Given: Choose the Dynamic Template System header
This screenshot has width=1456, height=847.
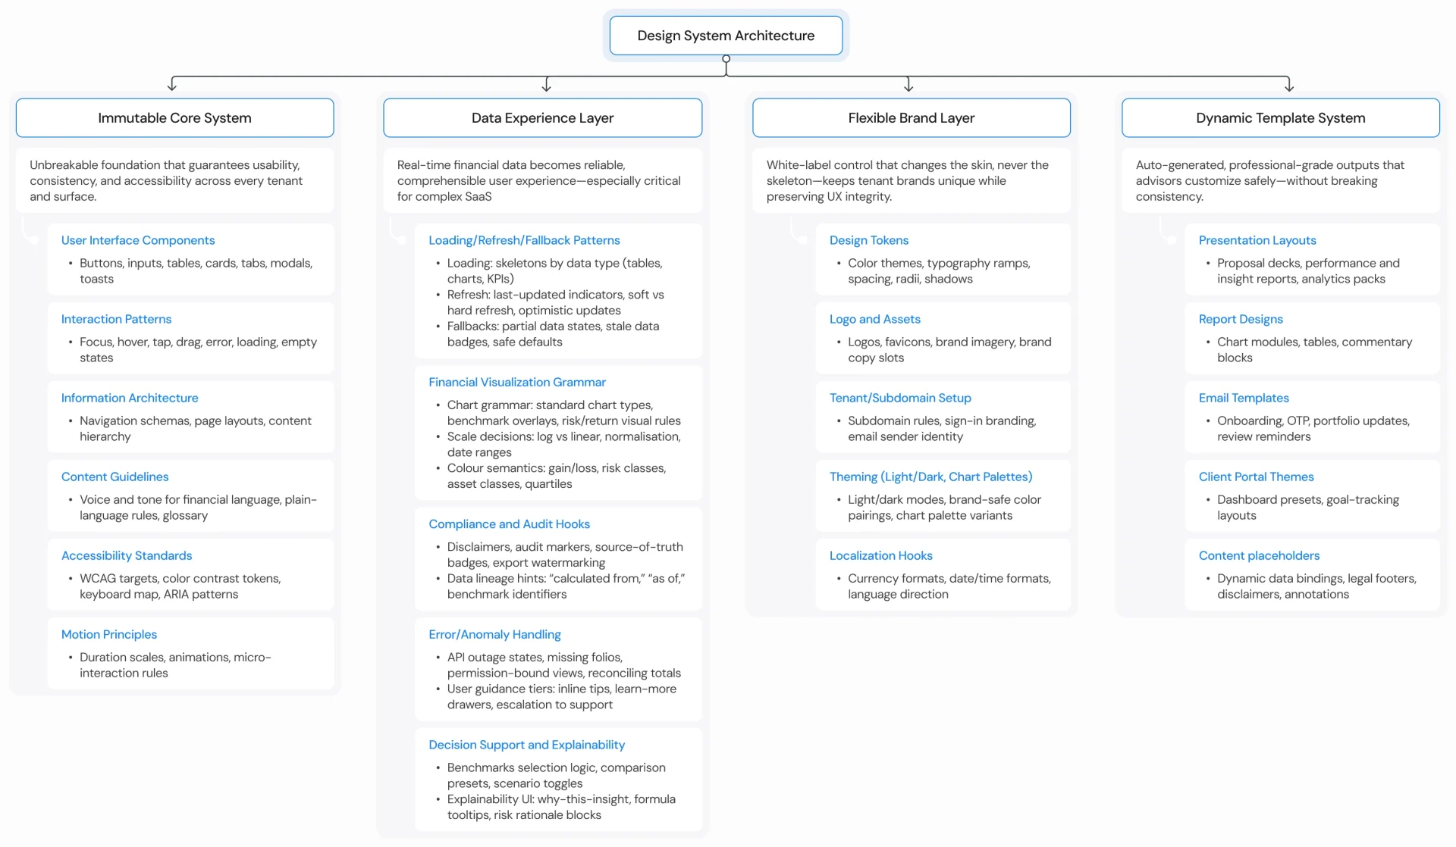Looking at the screenshot, I should [1280, 118].
